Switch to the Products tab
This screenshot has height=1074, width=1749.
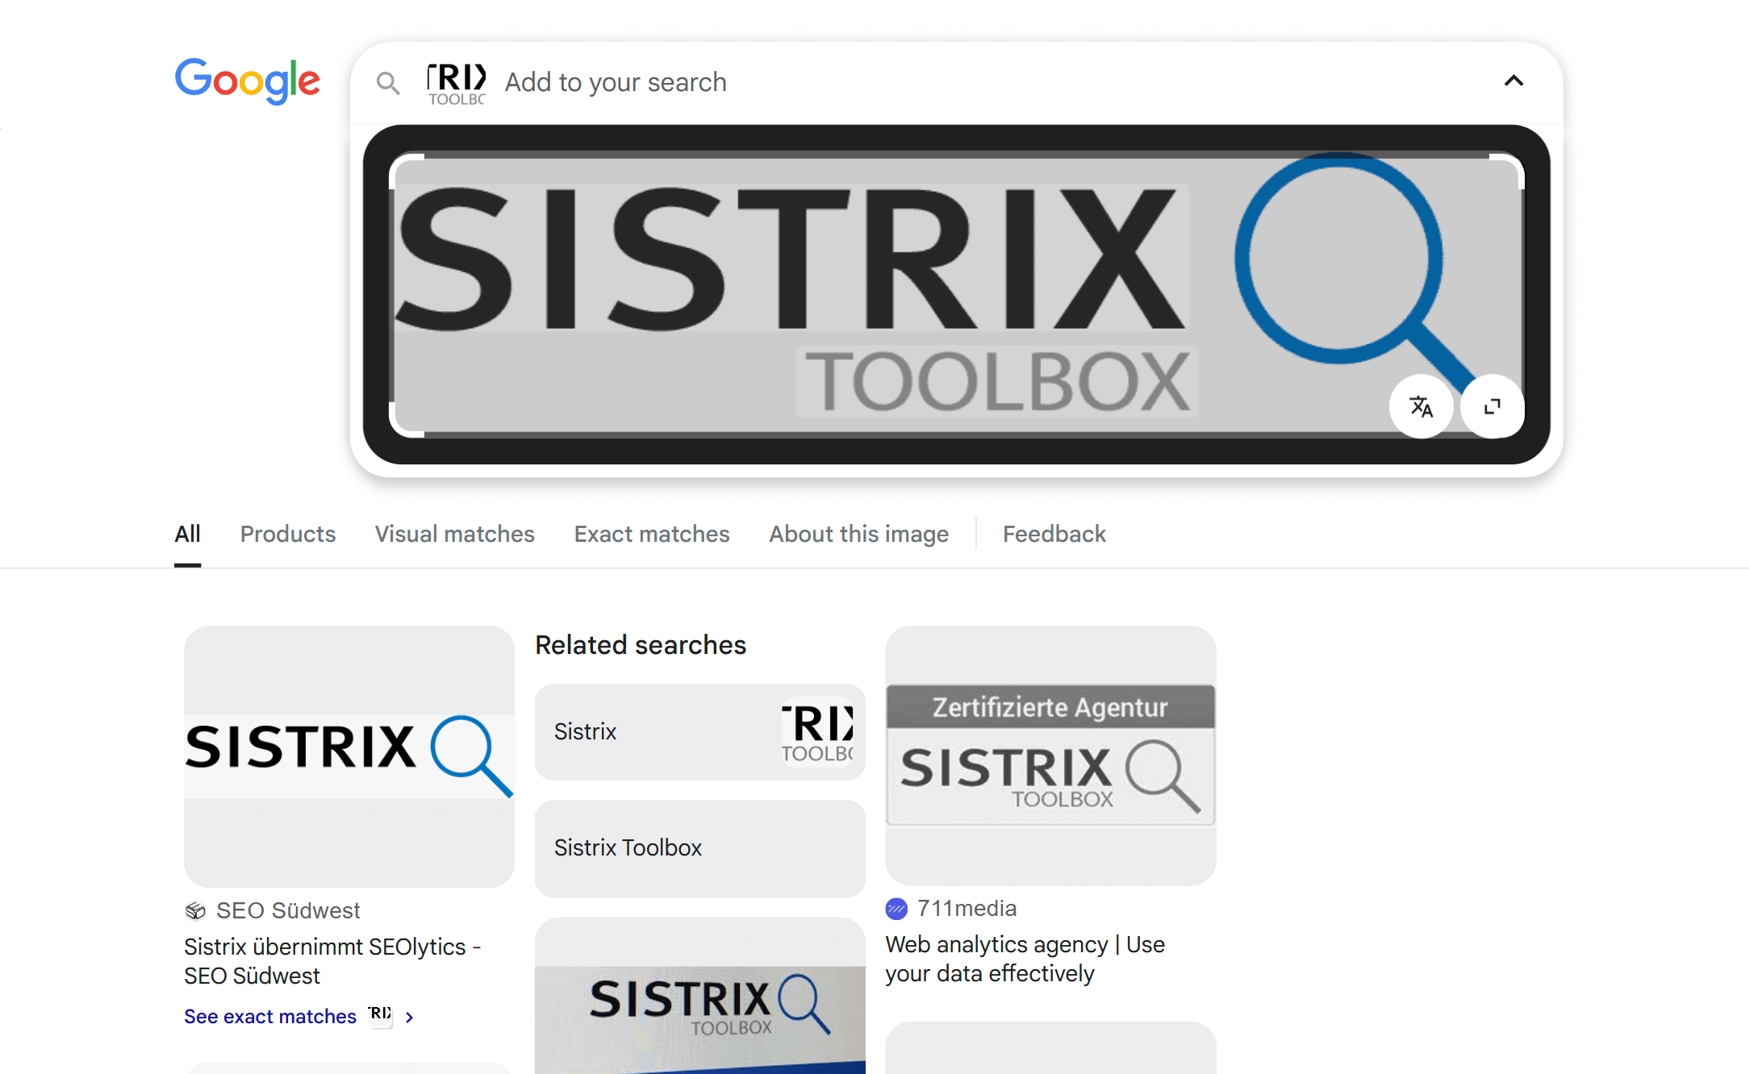point(288,534)
